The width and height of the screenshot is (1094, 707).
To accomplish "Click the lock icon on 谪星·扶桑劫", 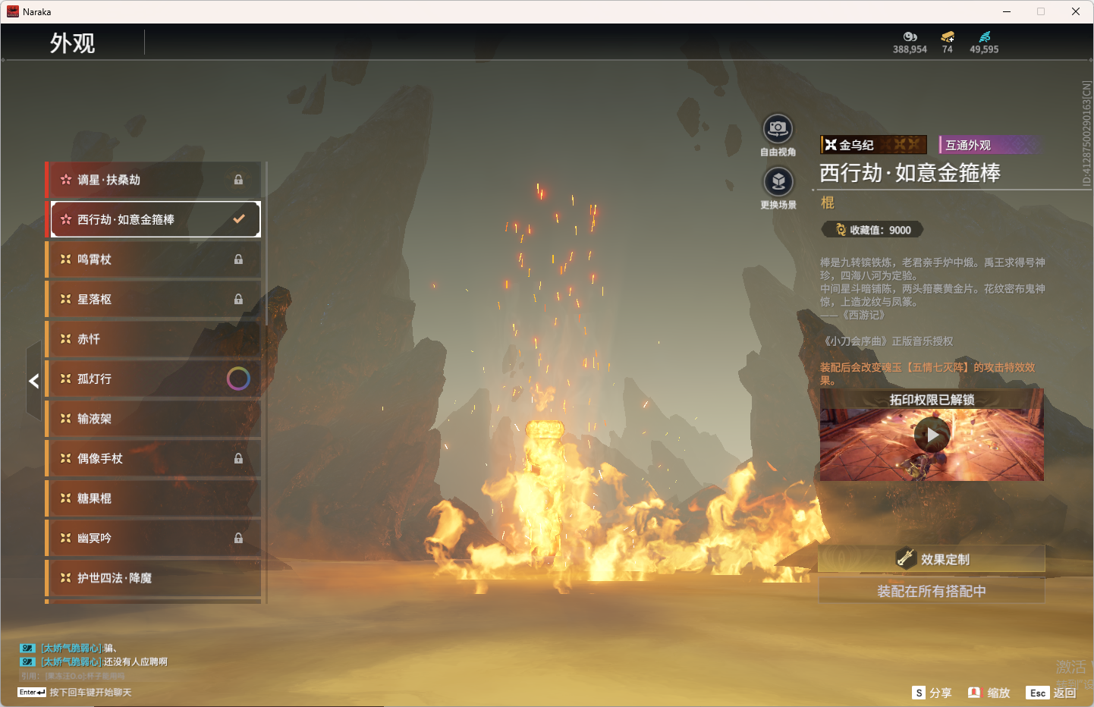I will (x=238, y=180).
